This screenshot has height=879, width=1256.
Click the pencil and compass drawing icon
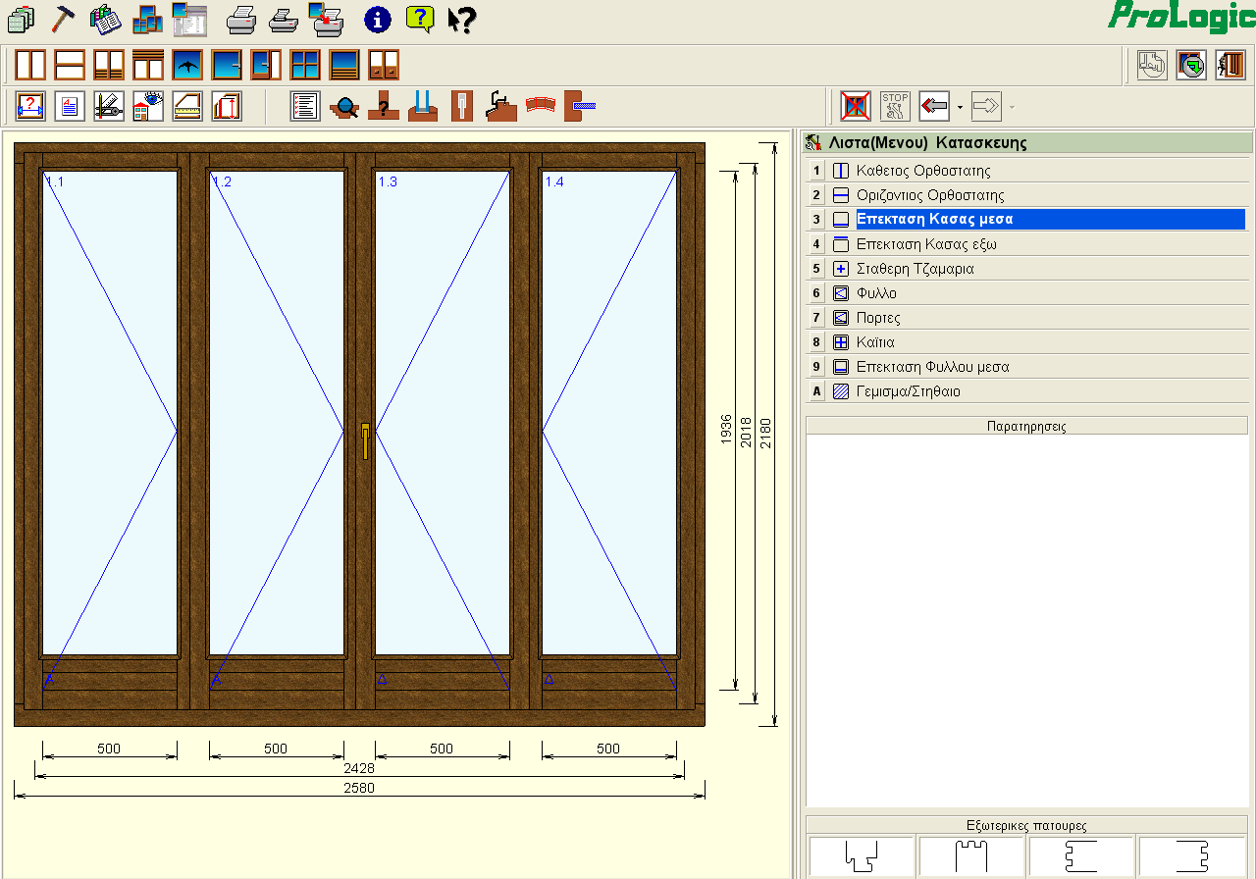coord(109,105)
